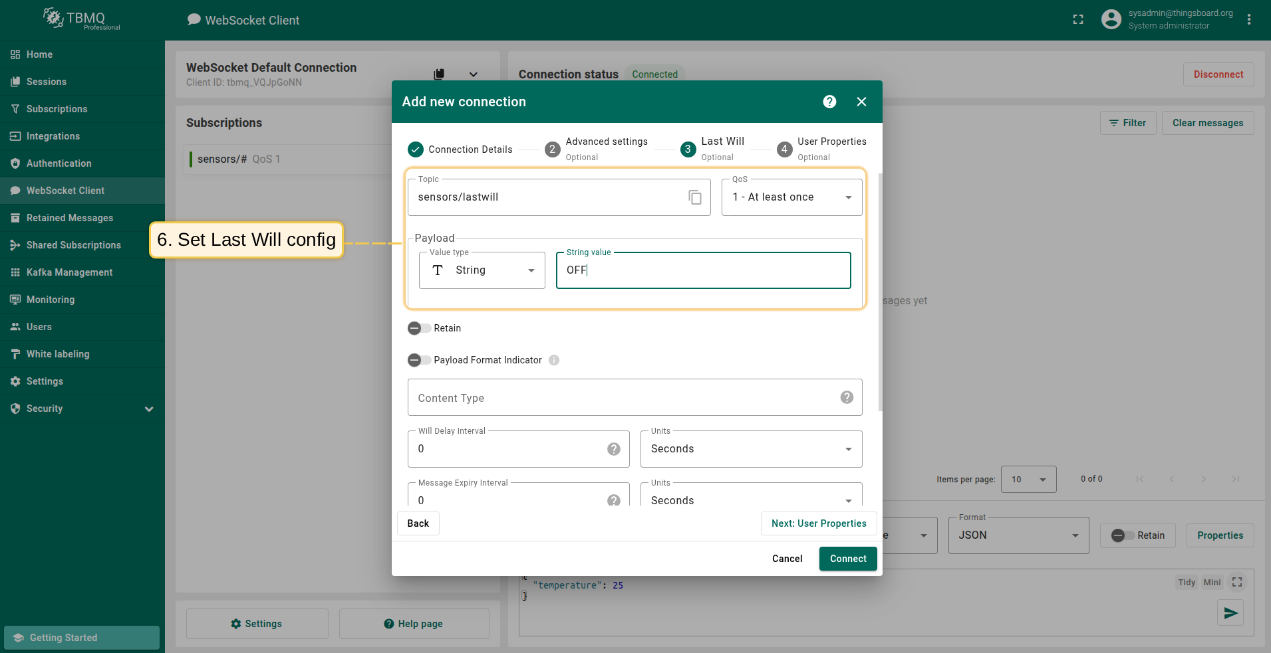Viewport: 1271px width, 653px height.
Task: Go to Connection Details step
Action: (460, 149)
